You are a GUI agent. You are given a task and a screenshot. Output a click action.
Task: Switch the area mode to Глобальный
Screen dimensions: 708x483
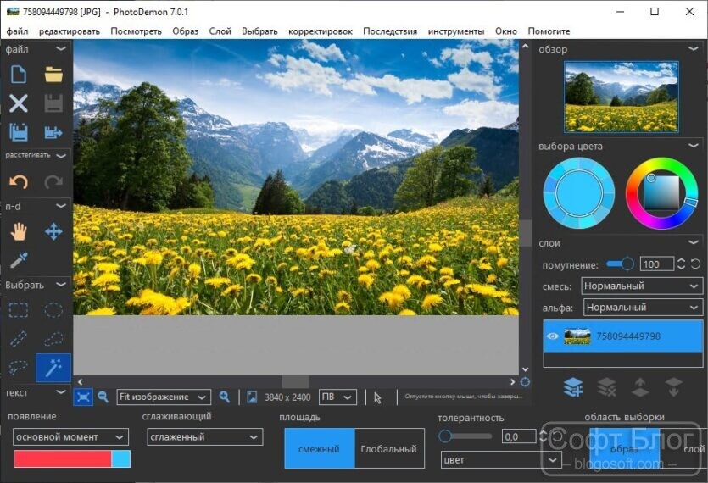389,449
